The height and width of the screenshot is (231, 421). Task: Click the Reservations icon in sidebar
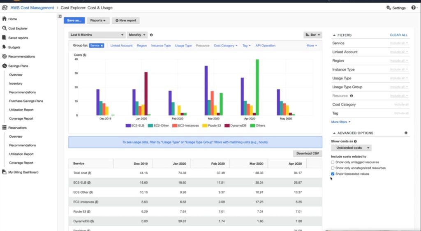click(4, 128)
